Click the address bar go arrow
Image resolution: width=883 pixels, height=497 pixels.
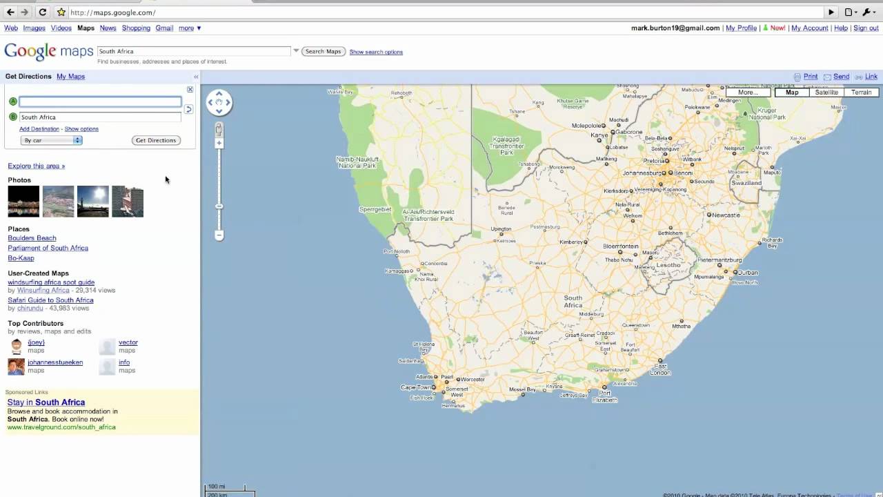tap(831, 12)
